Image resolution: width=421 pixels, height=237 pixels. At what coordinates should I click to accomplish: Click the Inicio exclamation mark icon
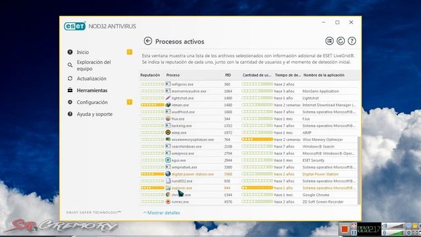(x=70, y=52)
